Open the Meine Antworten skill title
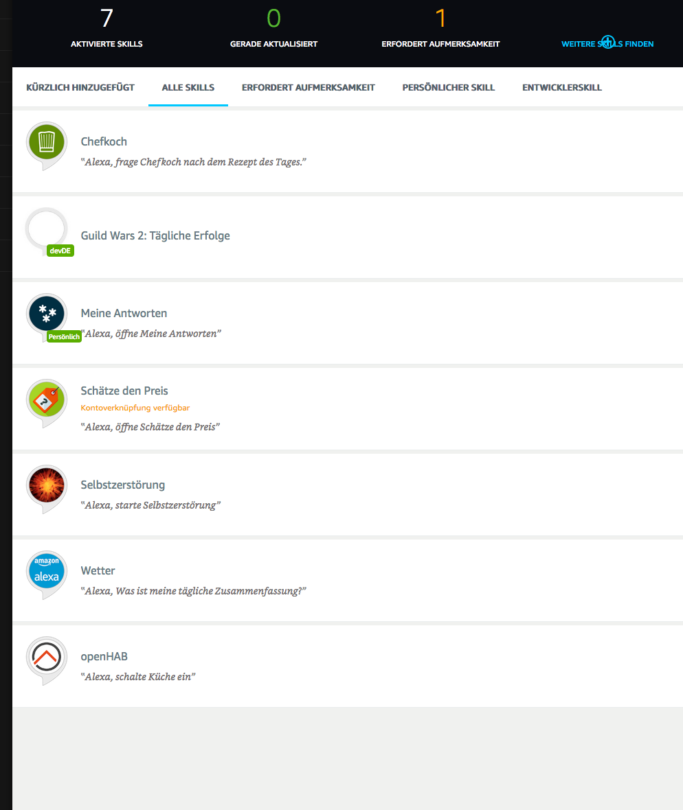The width and height of the screenshot is (683, 810). 124,313
